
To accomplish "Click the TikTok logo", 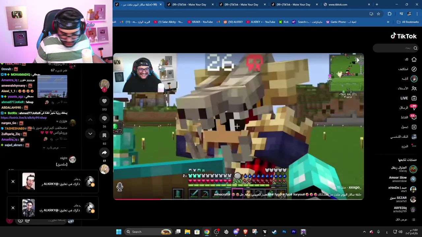I will (404, 36).
